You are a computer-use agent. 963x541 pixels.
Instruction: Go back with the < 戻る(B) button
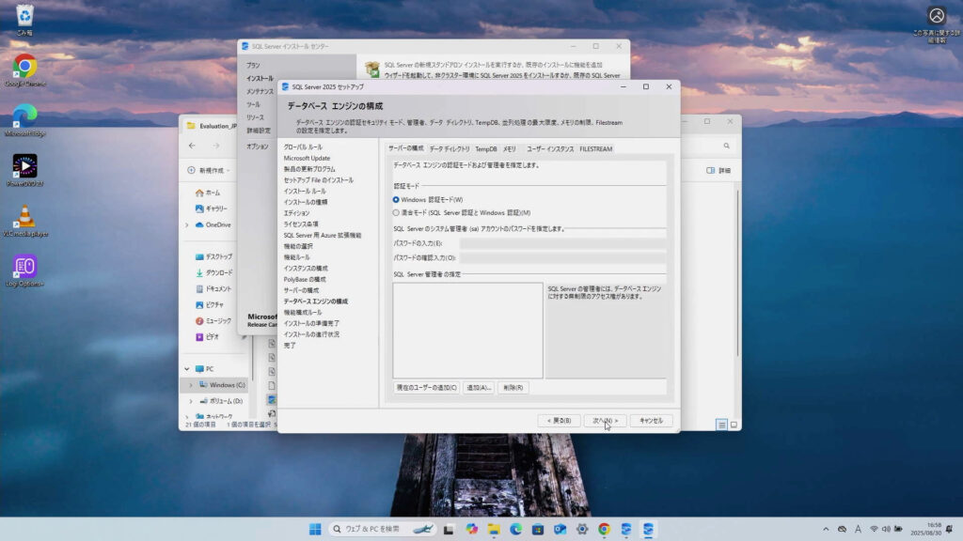pos(559,421)
